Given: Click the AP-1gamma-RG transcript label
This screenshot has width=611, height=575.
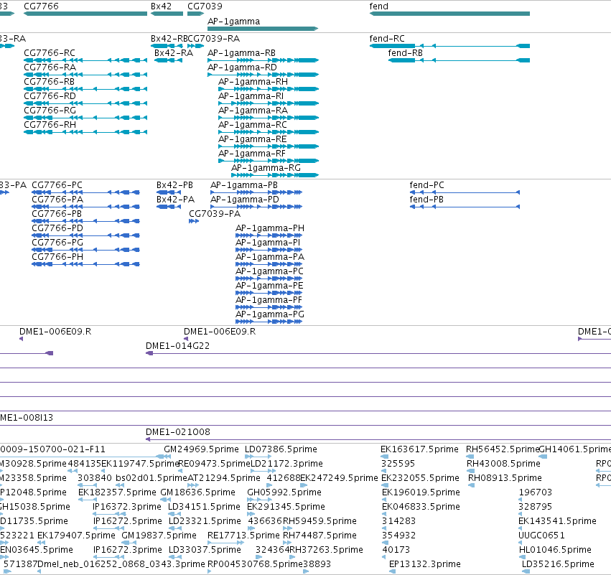Looking at the screenshot, I should click(x=266, y=168).
